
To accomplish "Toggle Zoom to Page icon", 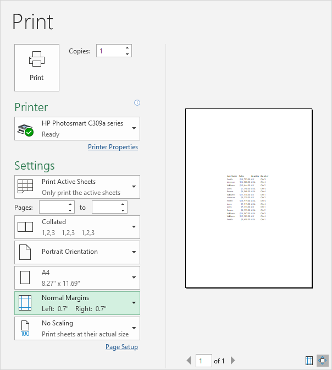I will [x=322, y=361].
